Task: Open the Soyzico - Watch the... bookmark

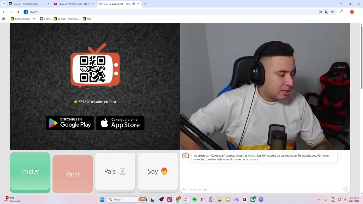Action: [x=67, y=19]
